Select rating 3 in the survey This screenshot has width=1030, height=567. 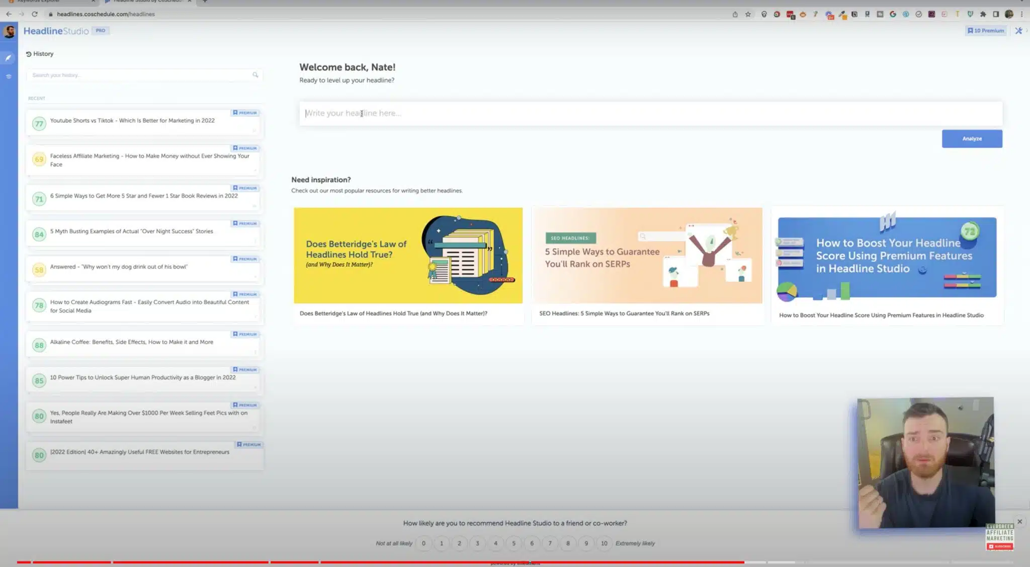point(477,543)
